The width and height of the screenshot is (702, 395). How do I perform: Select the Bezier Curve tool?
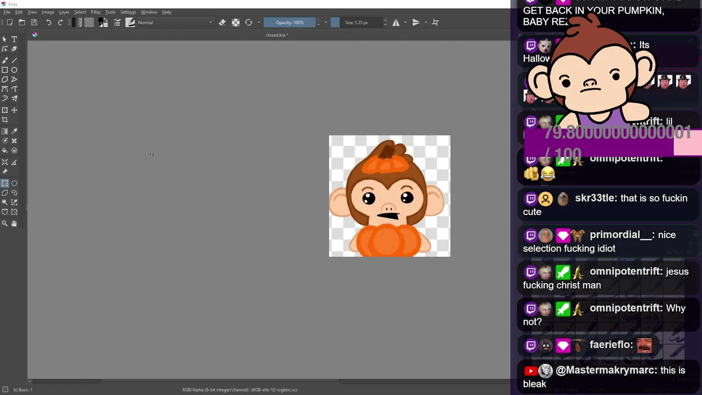click(x=5, y=89)
